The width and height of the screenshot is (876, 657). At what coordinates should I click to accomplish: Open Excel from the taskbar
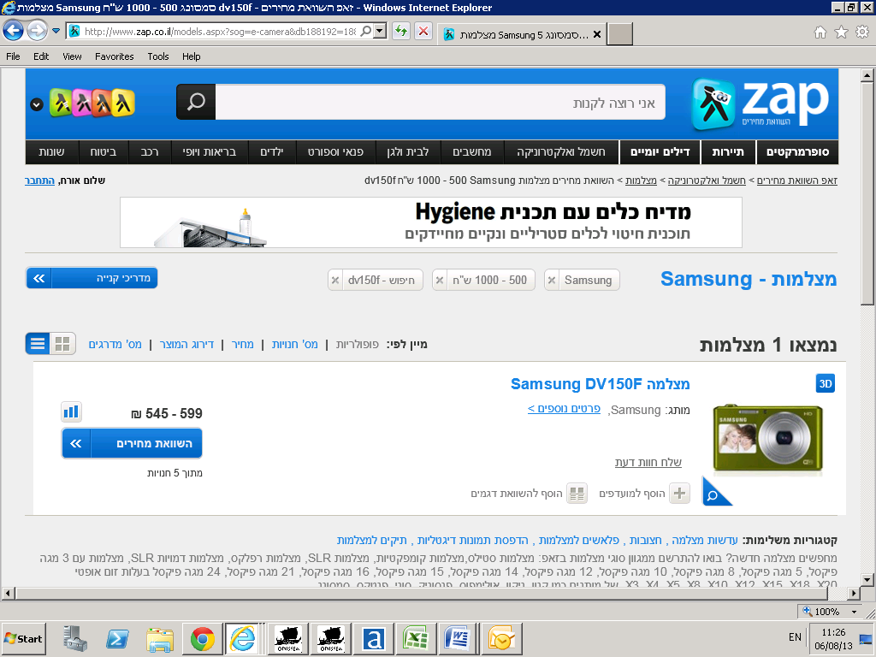(x=416, y=638)
